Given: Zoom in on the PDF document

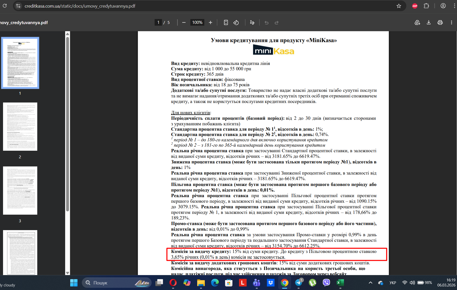Looking at the screenshot, I should [x=210, y=23].
